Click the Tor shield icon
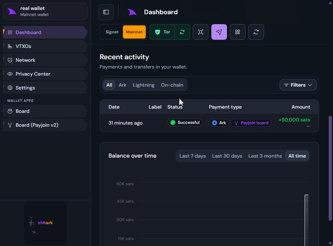The height and width of the screenshot is (246, 333). tap(157, 32)
